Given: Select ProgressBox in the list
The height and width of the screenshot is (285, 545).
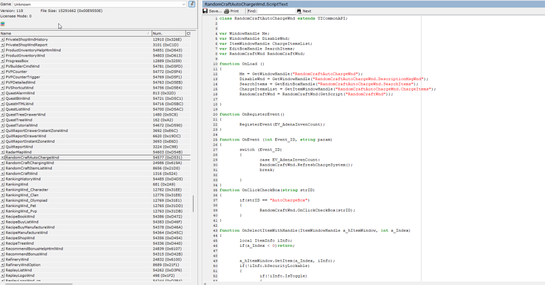Looking at the screenshot, I should point(18,60).
